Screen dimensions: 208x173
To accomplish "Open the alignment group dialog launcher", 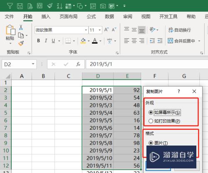I will click(202, 53).
